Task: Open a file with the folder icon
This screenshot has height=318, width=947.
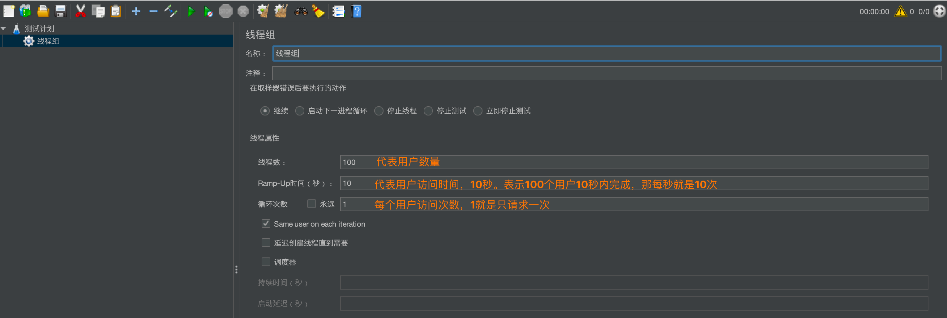Action: 43,11
